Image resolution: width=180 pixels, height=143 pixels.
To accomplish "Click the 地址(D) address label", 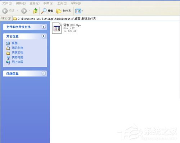I will coord(6,18).
